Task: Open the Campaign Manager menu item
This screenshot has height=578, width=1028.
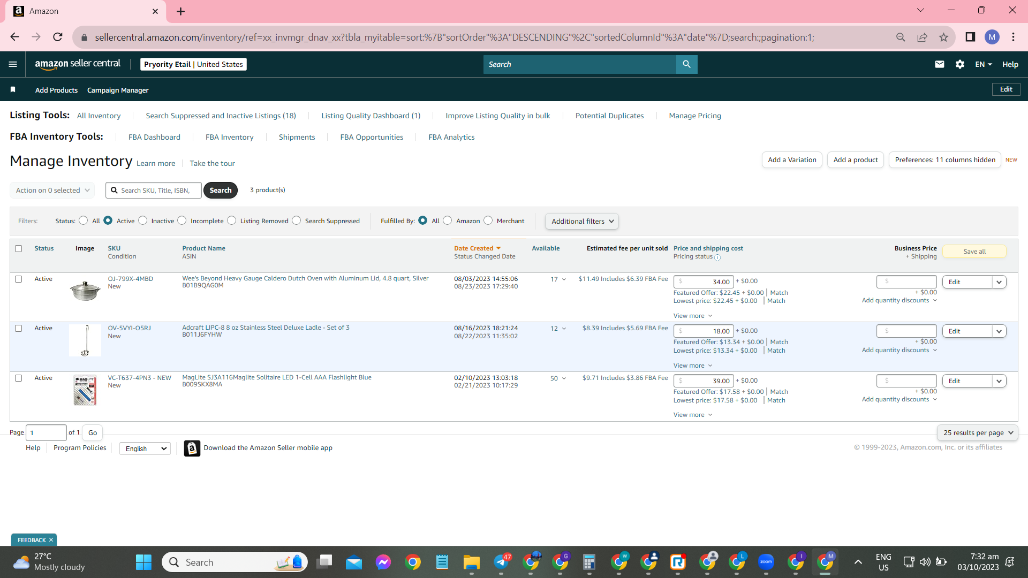Action: pos(118,90)
